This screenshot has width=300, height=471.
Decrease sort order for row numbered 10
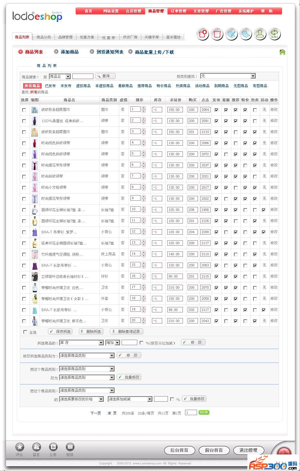tap(144, 211)
